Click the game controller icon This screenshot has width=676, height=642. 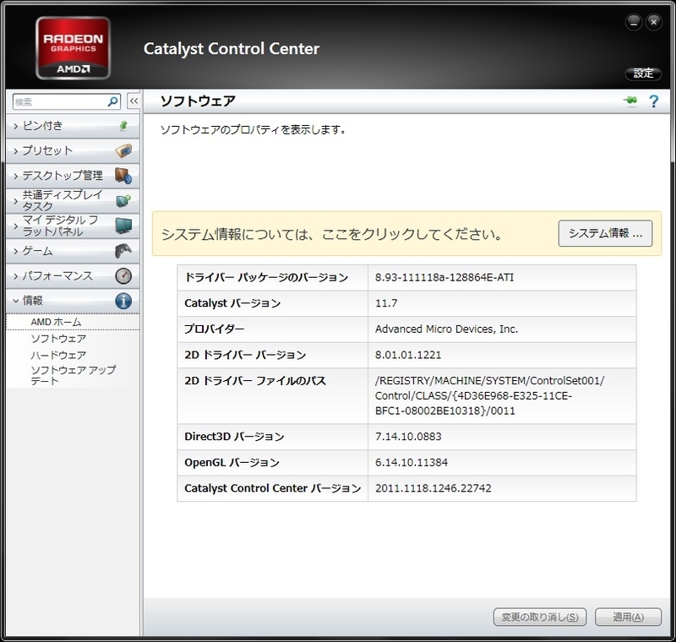click(x=123, y=251)
